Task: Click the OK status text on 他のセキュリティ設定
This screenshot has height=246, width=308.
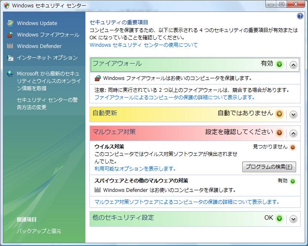Action: (269, 218)
